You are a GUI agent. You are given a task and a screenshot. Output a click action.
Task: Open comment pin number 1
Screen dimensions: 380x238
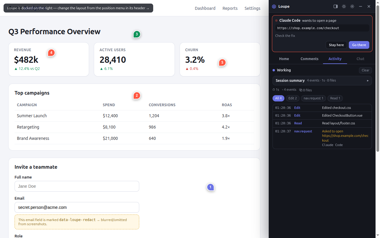pos(210,187)
